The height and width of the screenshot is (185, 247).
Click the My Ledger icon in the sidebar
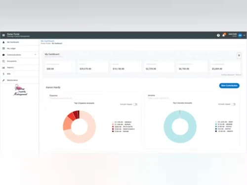tap(3, 48)
